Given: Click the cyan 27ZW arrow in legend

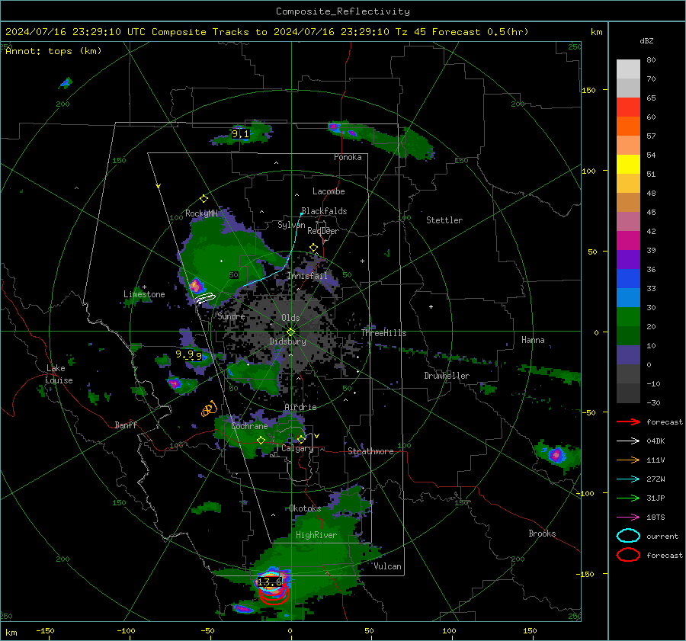Looking at the screenshot, I should [x=628, y=479].
